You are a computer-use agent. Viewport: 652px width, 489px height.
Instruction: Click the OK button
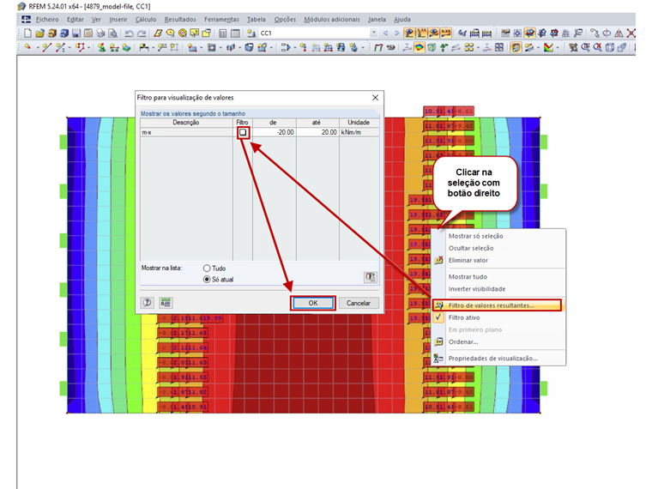[x=312, y=303]
